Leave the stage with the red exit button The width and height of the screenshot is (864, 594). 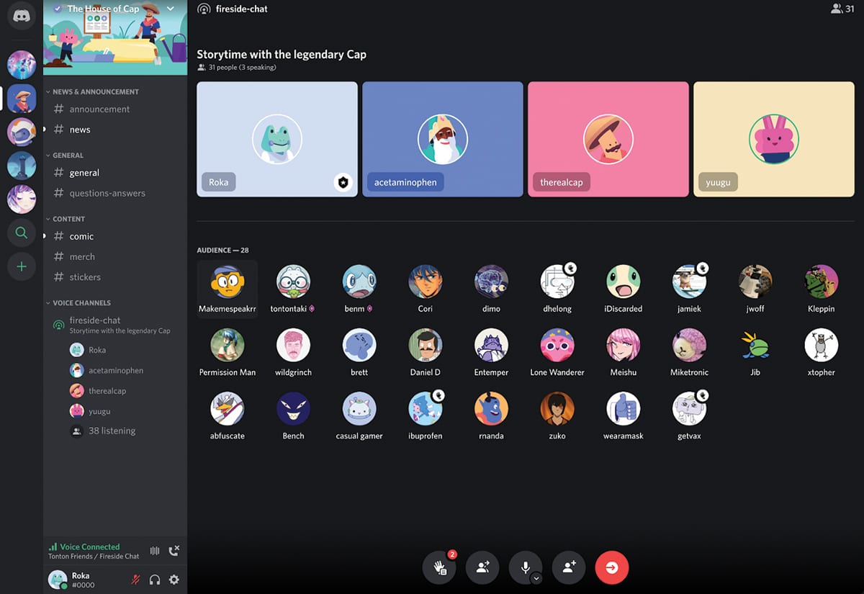click(x=611, y=567)
